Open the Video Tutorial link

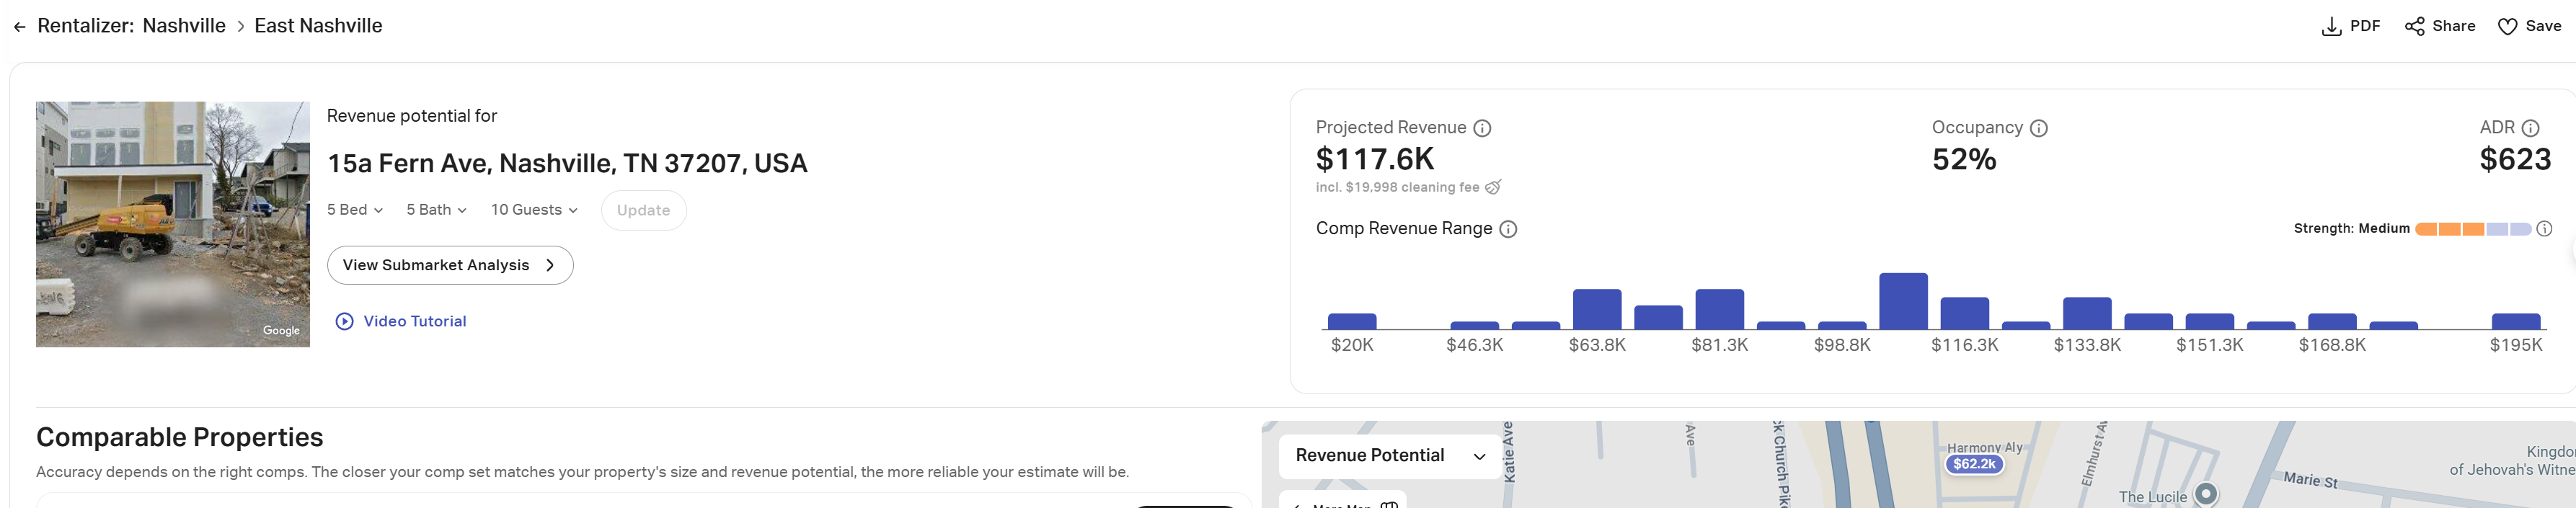(x=414, y=321)
